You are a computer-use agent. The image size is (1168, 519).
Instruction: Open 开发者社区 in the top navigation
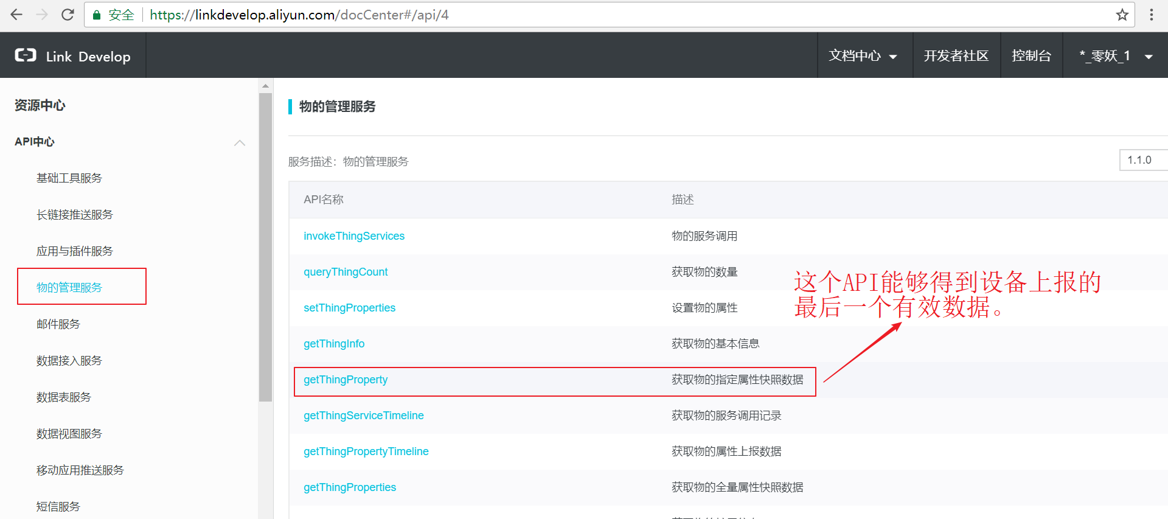coord(956,56)
